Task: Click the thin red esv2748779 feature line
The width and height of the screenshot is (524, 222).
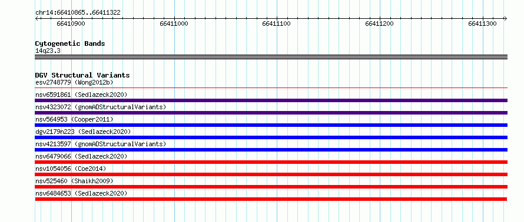Action: (x=271, y=88)
